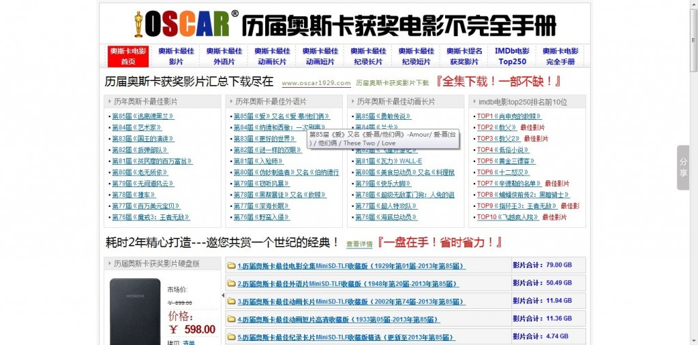Image resolution: width=698 pixels, height=345 pixels.
Task: Open TOP8《蝙蝠侠前传2：黑暗骑士》 link
Action: [523, 195]
